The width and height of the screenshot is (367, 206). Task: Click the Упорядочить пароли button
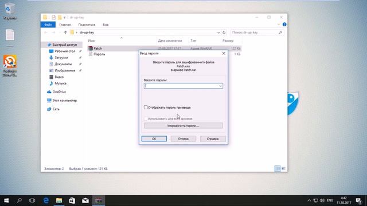pos(183,126)
